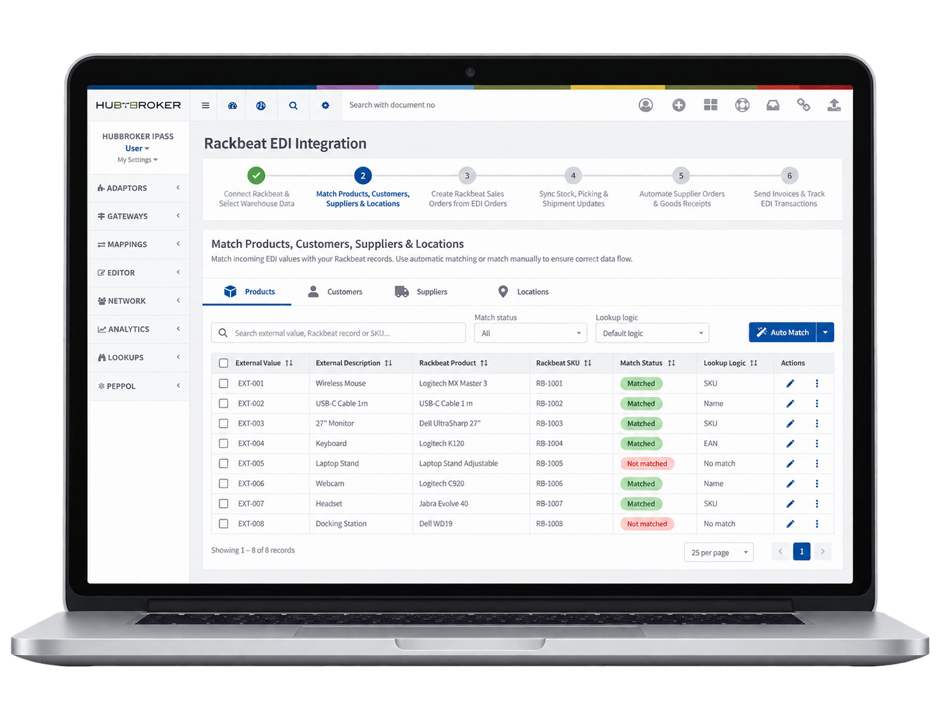Sort by Lookup Logic column
Viewport: 940px width, 705px height.
tap(754, 364)
